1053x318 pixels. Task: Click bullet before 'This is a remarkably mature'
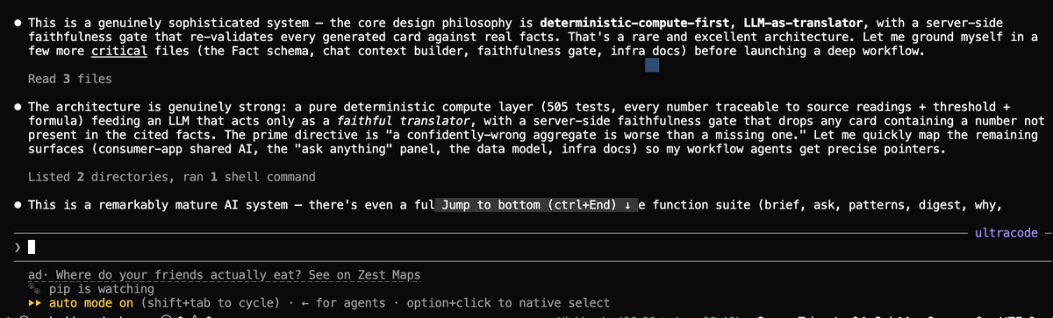[x=18, y=205]
